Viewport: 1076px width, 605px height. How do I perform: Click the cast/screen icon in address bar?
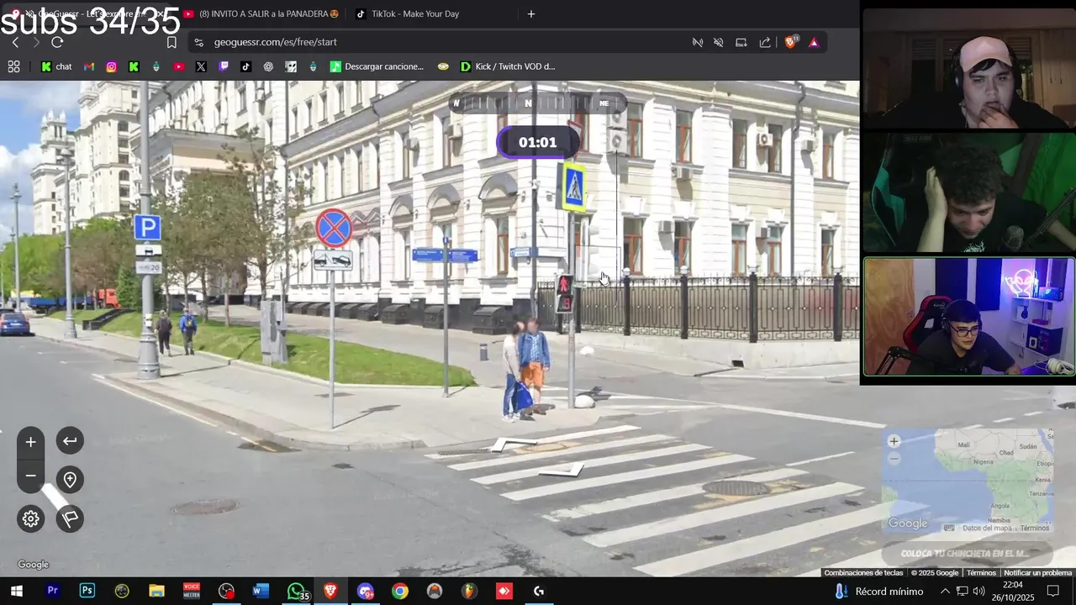click(741, 42)
